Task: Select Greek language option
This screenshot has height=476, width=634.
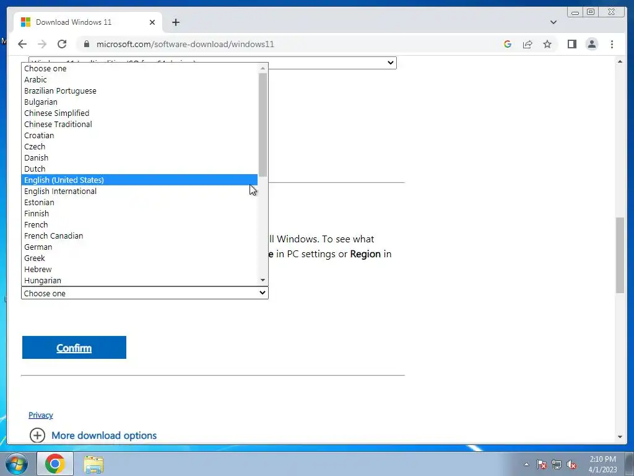Action: click(x=139, y=258)
